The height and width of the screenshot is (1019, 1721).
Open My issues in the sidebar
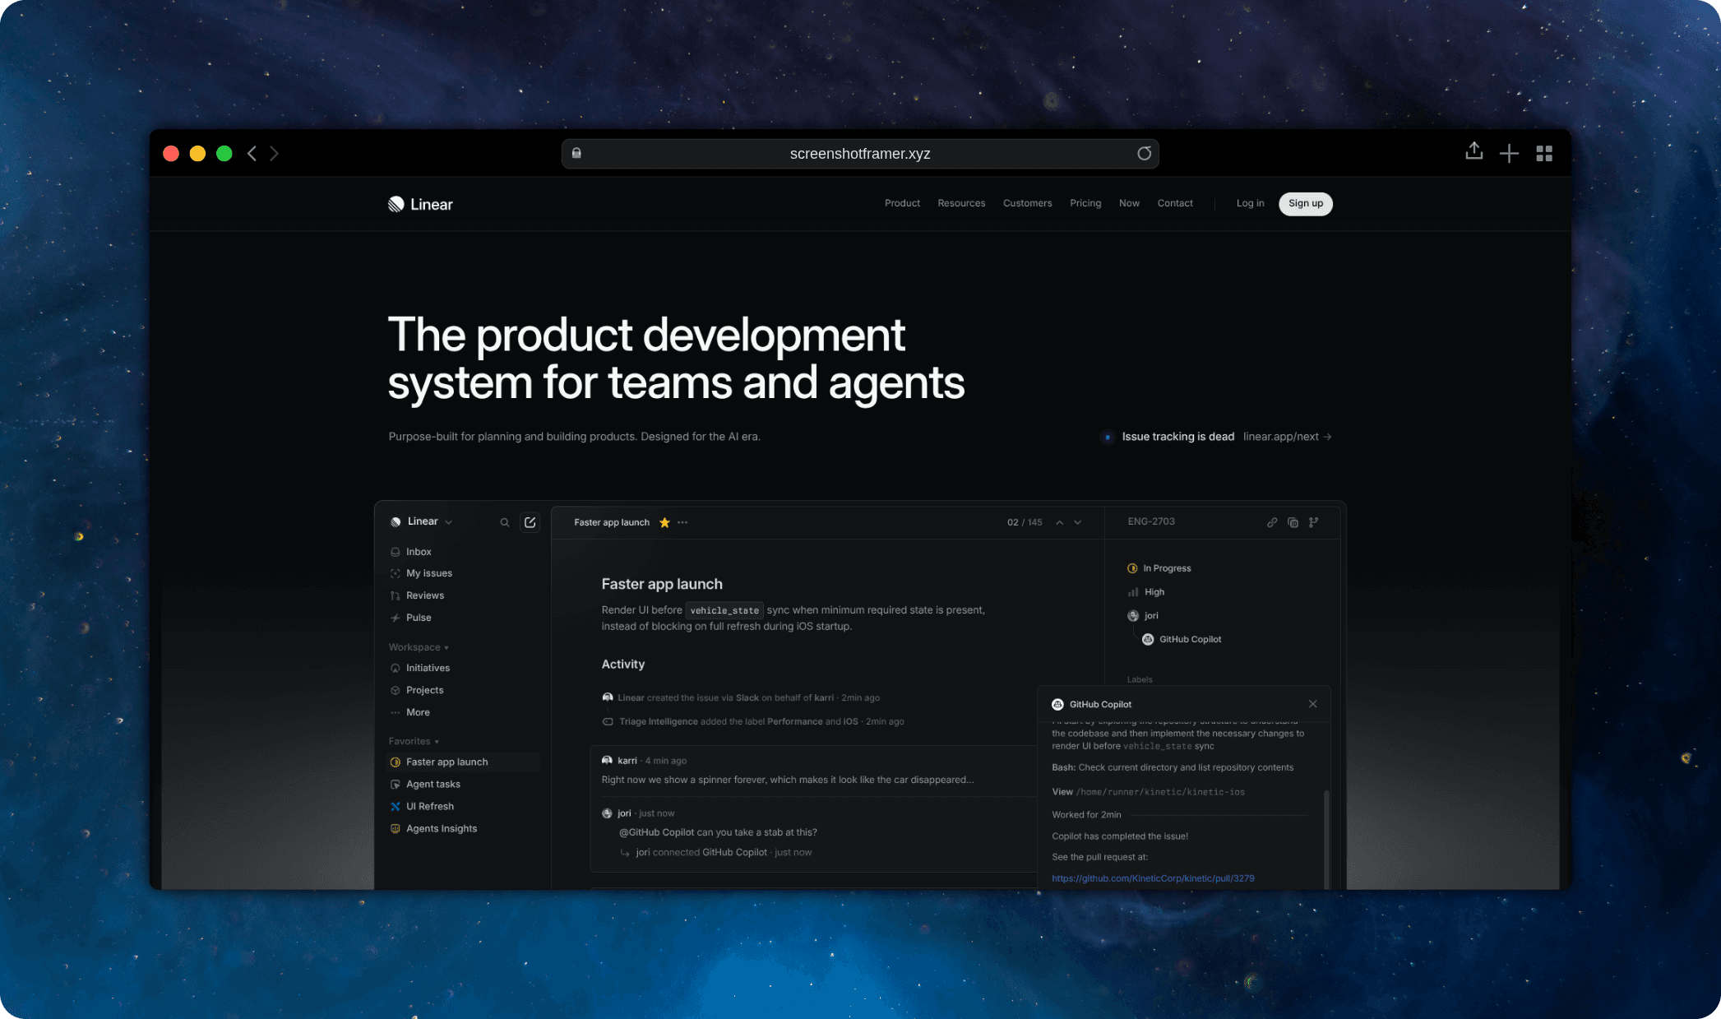(x=428, y=573)
